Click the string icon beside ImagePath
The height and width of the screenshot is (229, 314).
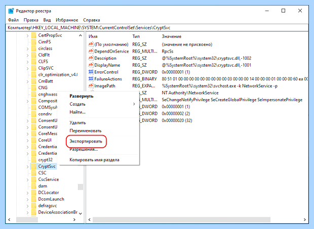click(x=91, y=86)
